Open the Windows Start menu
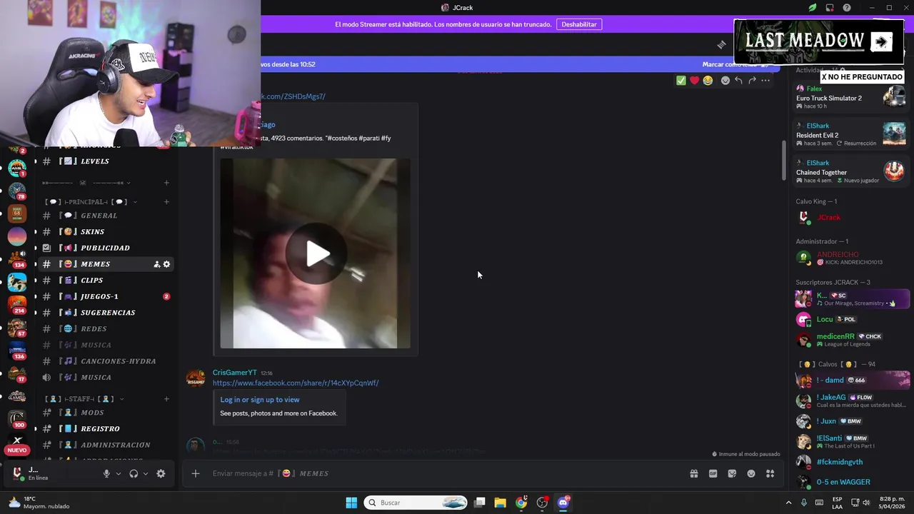The height and width of the screenshot is (514, 914). (x=351, y=503)
